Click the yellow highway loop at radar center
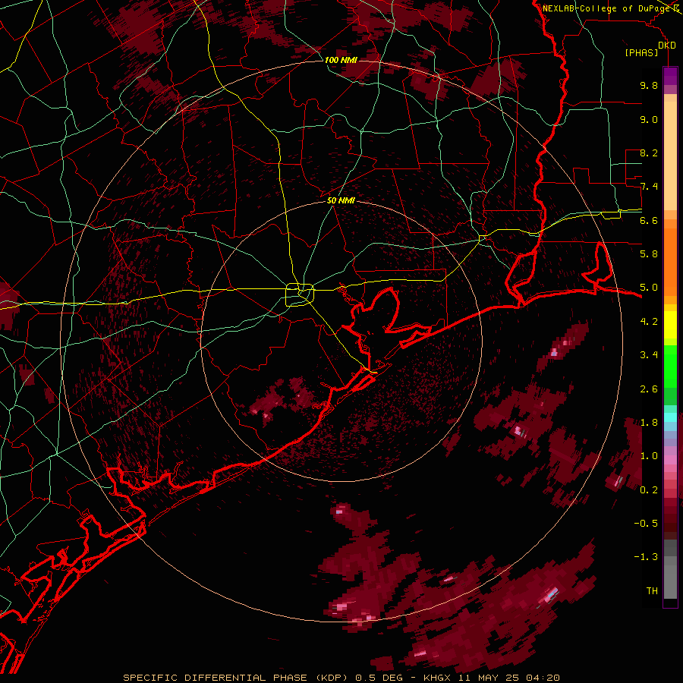Image resolution: width=683 pixels, height=683 pixels. [x=300, y=294]
